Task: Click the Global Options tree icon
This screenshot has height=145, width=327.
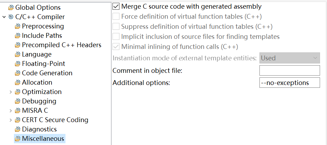Action: 11,8
